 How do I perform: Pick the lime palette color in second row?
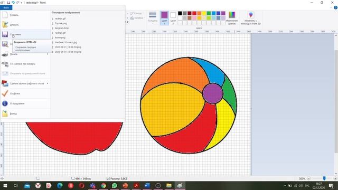tap(209, 18)
